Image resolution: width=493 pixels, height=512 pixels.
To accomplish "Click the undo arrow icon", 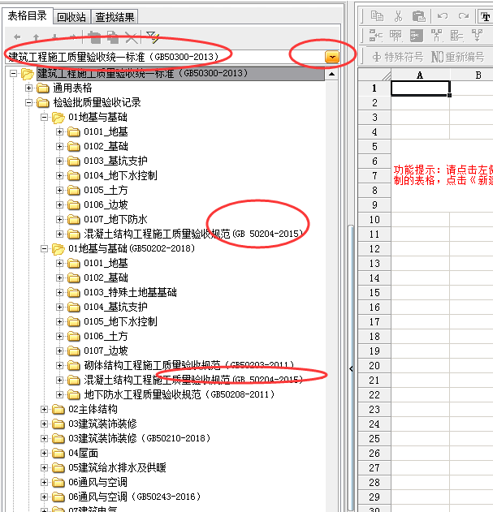I will (443, 15).
